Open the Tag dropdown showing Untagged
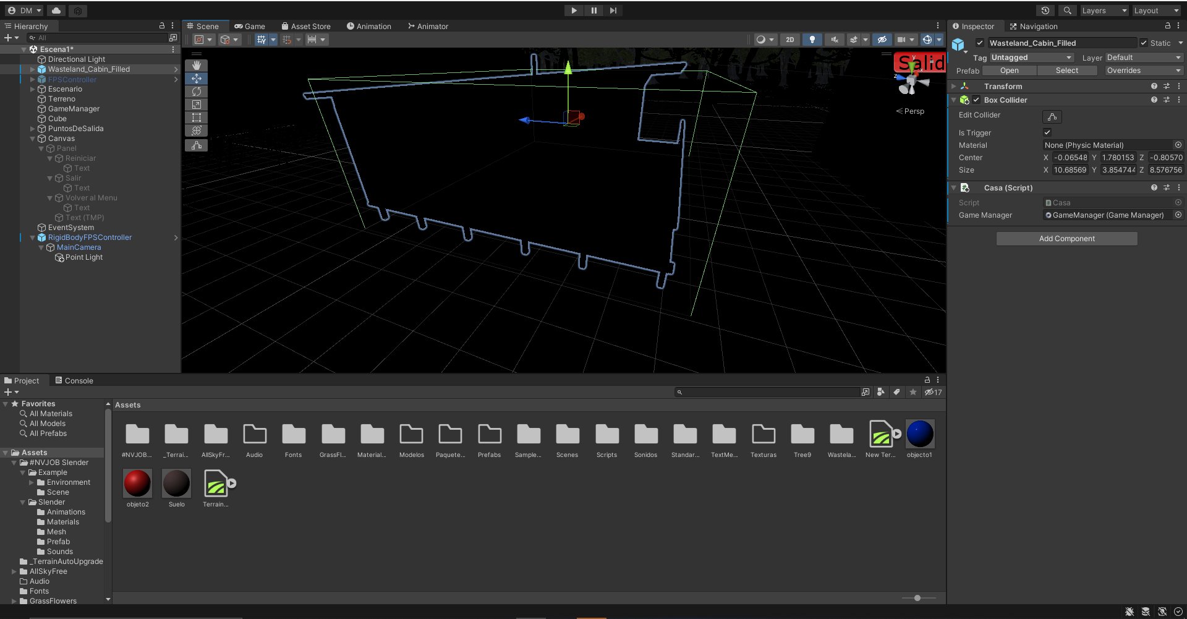 tap(1031, 58)
